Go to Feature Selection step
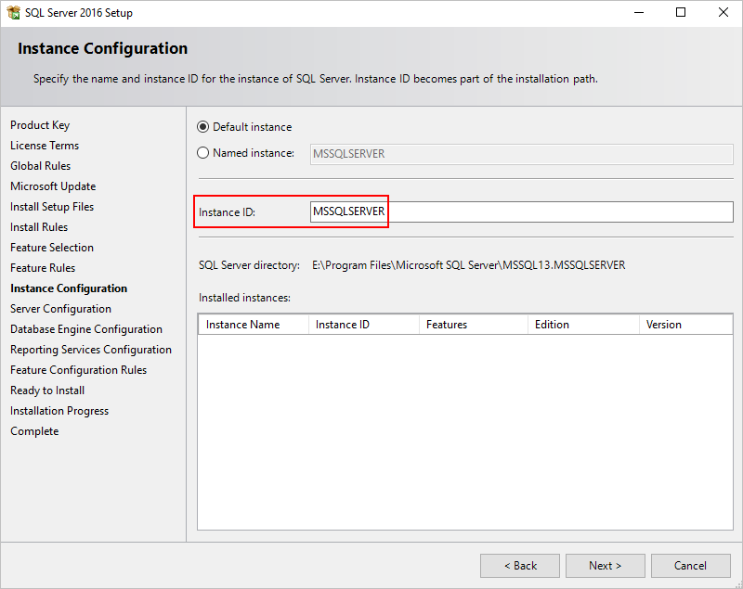Viewport: 743px width, 589px height. [52, 248]
